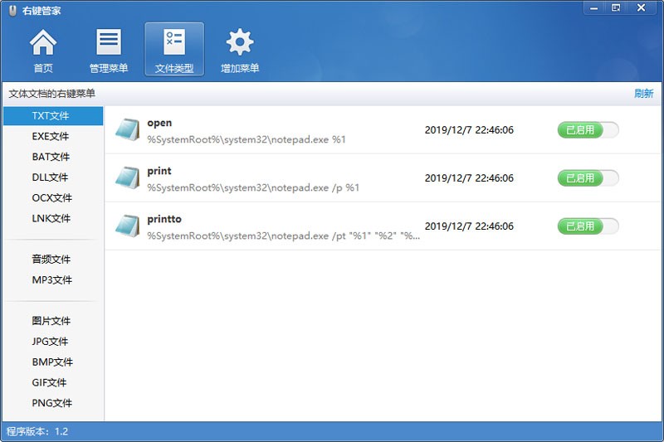Go to the 首页 home icon

coord(43,50)
